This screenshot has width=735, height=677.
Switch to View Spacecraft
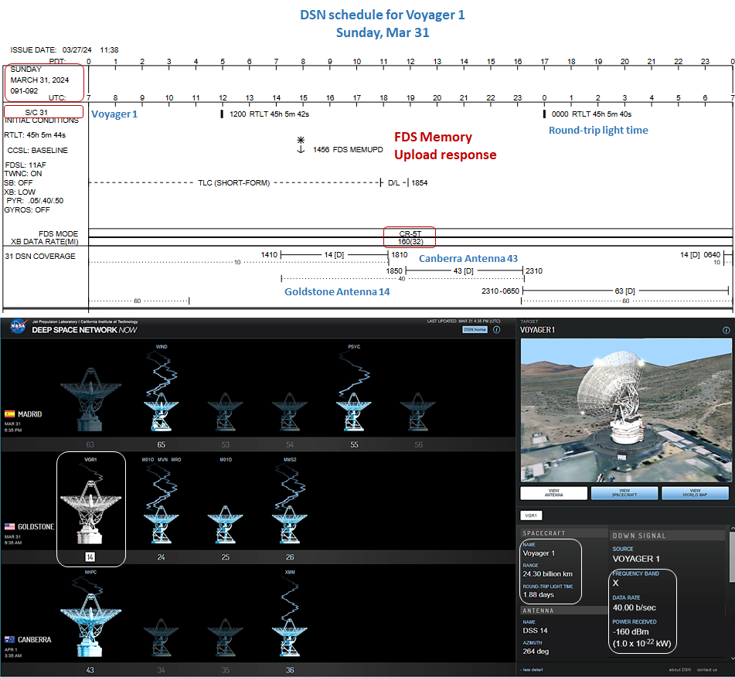click(624, 493)
